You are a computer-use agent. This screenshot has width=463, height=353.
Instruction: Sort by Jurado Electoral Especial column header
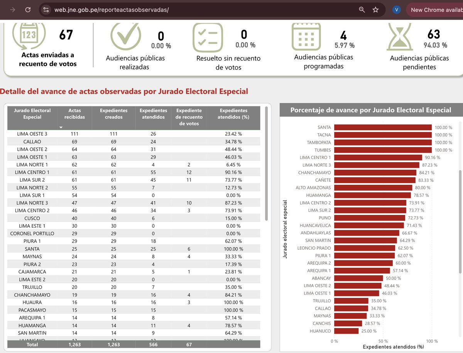(32, 114)
